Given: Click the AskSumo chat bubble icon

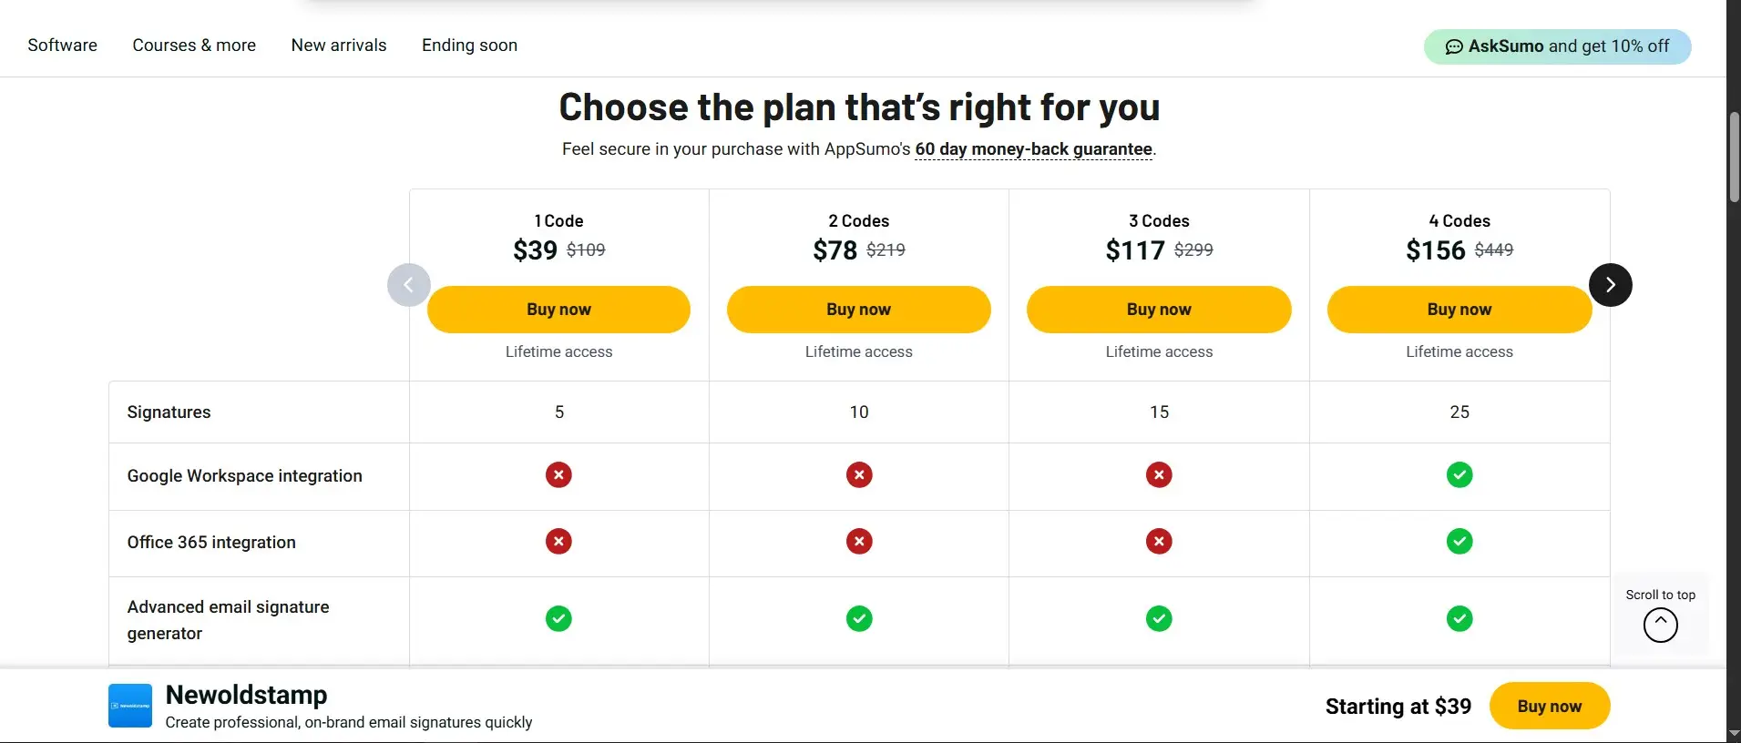Looking at the screenshot, I should pos(1454,46).
